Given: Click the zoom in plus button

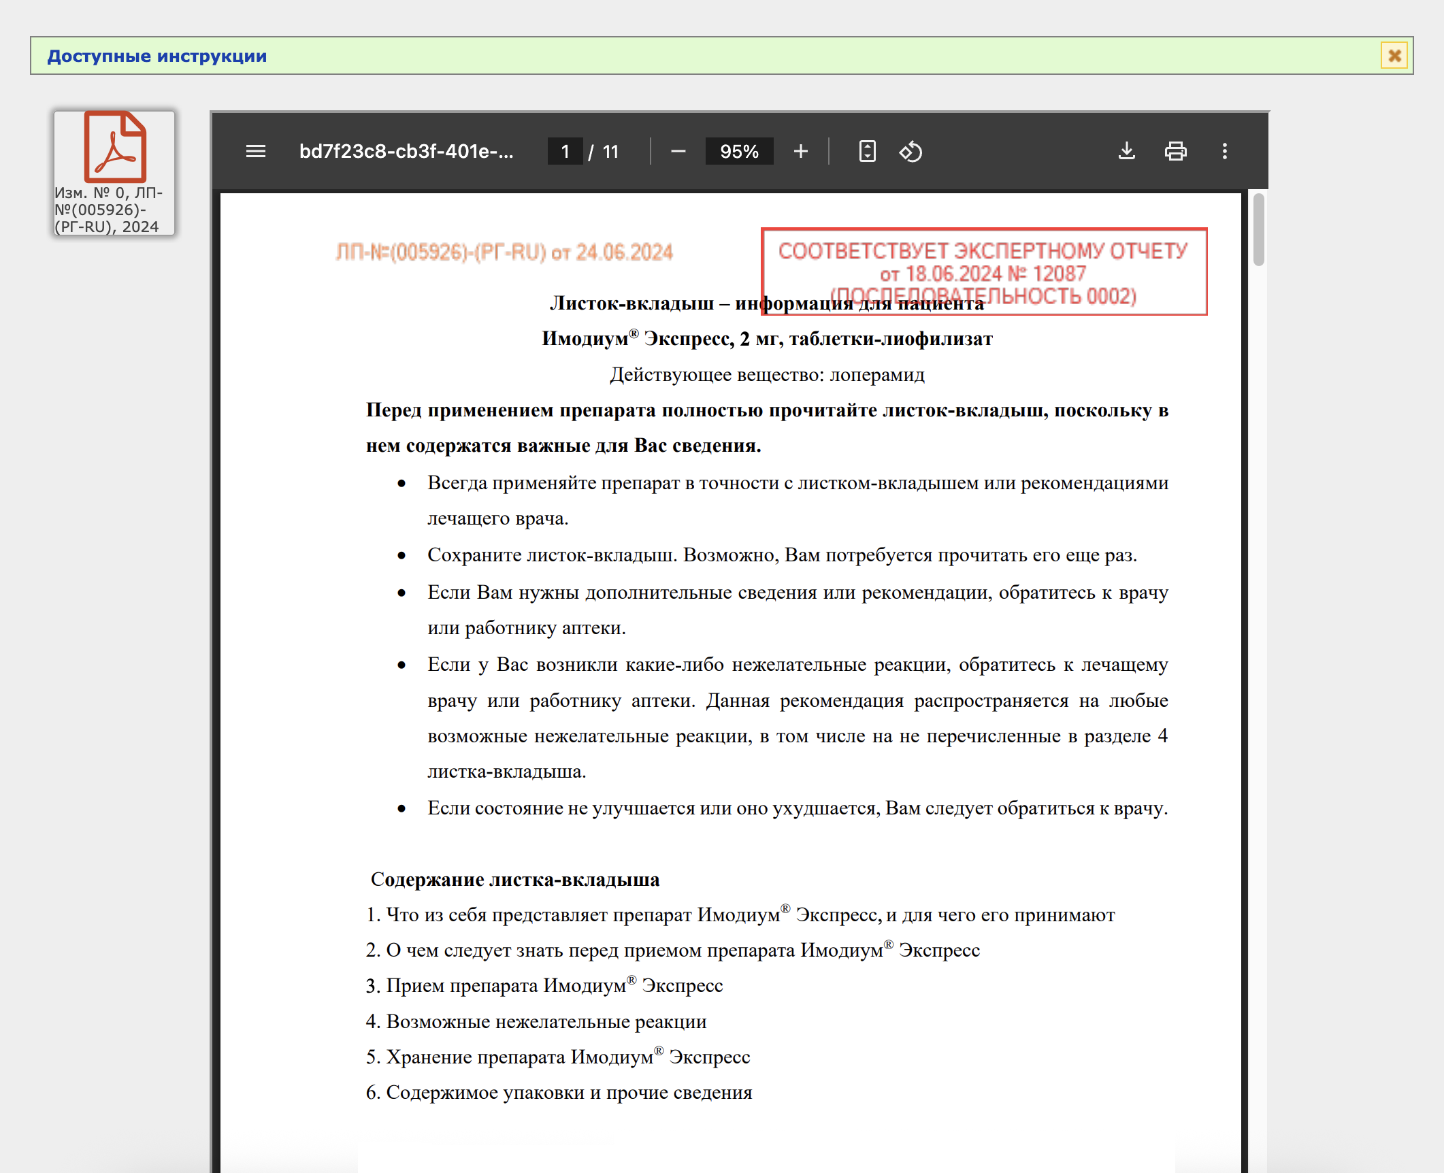Looking at the screenshot, I should 801,151.
